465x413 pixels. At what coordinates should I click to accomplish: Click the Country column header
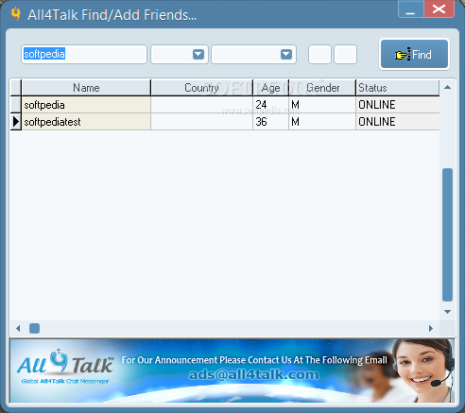click(201, 88)
